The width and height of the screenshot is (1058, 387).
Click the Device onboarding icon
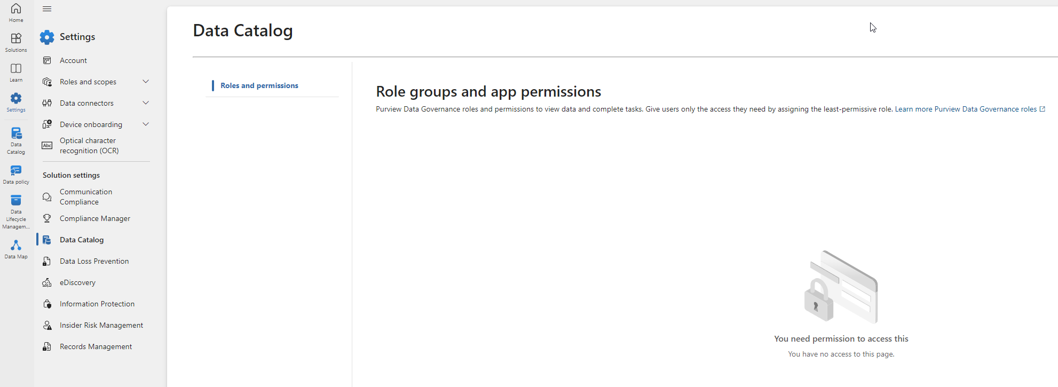coord(47,124)
